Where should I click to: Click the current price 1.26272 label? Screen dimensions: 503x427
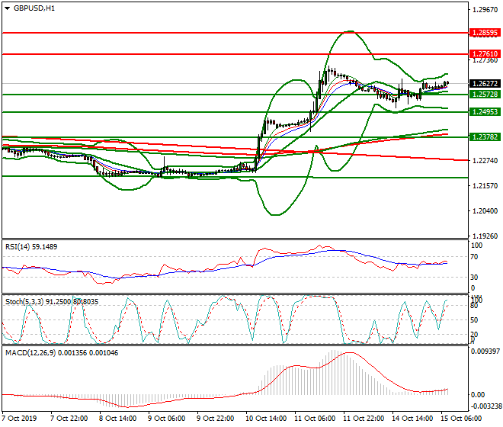point(485,84)
